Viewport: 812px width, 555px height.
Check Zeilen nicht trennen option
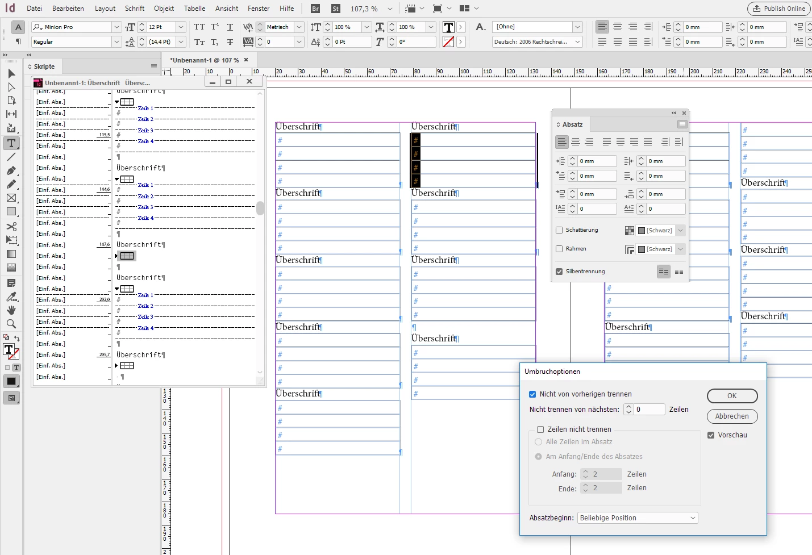[540, 429]
